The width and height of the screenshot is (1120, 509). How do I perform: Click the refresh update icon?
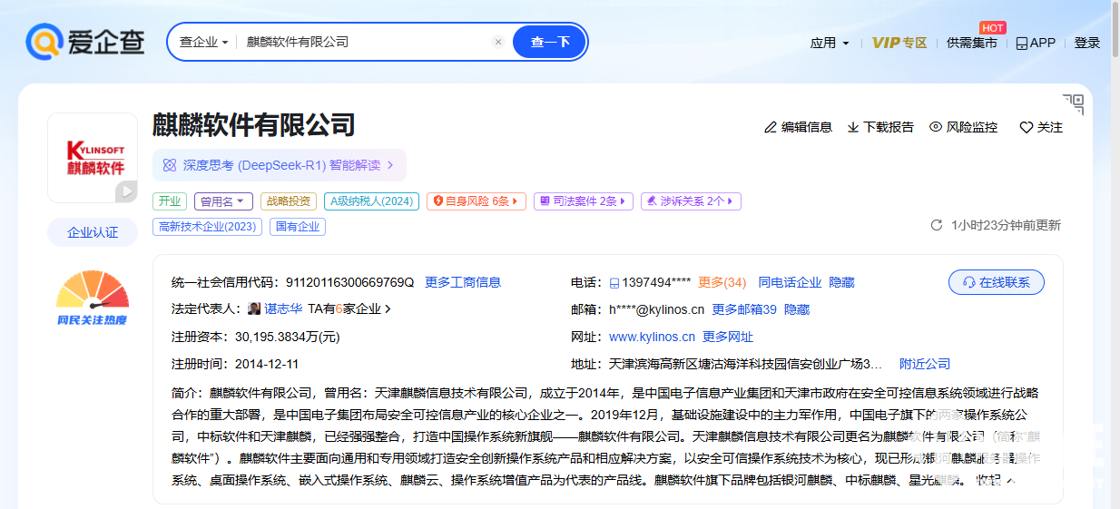click(937, 225)
